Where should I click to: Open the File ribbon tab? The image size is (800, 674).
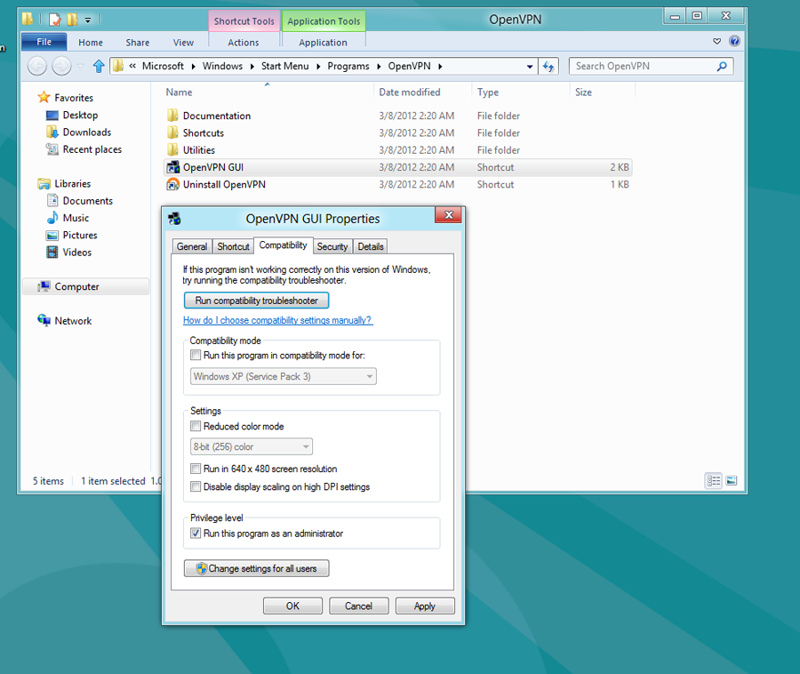44,42
